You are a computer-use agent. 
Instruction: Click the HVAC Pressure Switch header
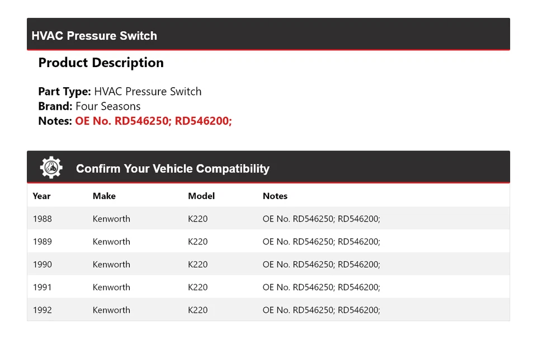tap(94, 36)
